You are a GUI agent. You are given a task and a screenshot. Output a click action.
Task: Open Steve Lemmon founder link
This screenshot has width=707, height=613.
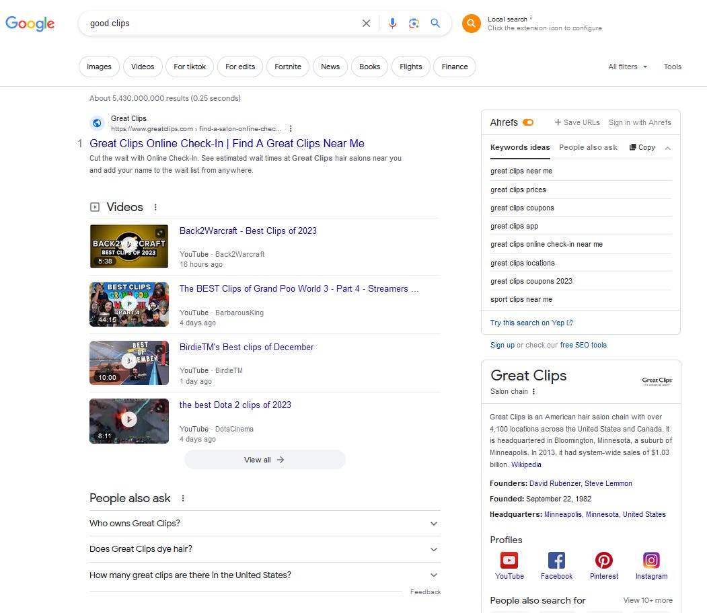pos(608,483)
